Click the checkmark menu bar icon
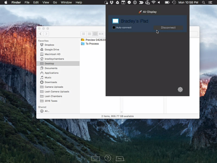The image size is (217, 163). pos(129,2)
